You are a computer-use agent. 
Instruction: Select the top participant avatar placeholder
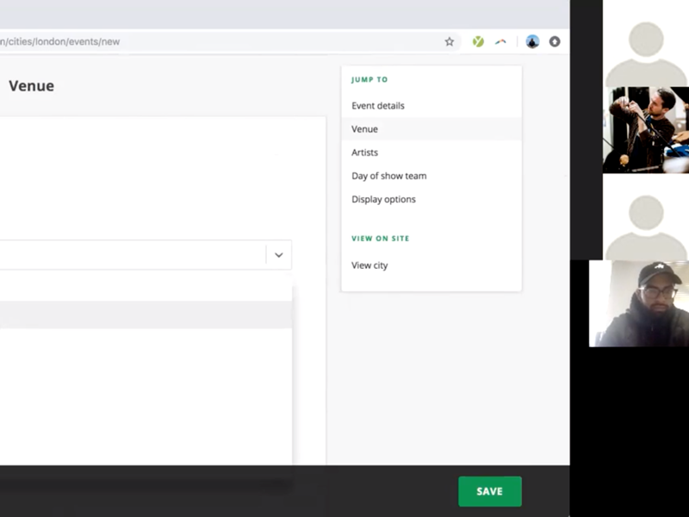(x=645, y=44)
